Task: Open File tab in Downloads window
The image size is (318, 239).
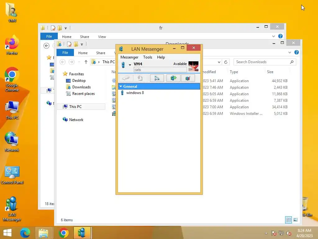Action: 65,53
